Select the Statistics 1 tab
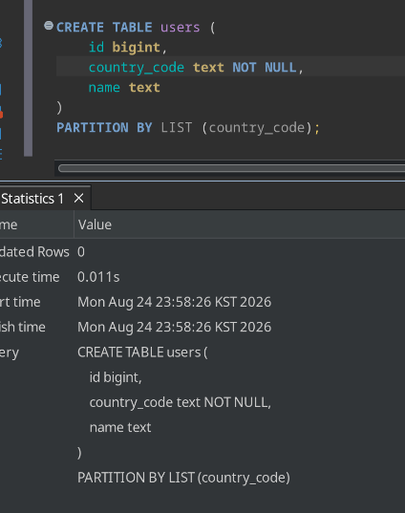 click(32, 199)
